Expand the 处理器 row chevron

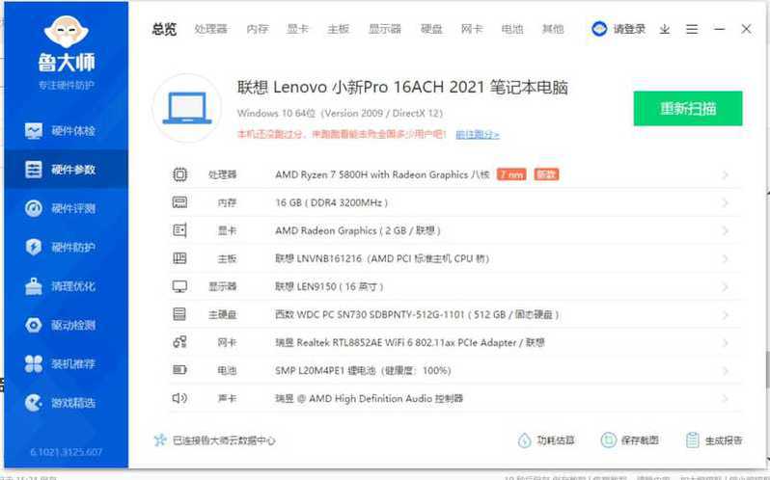click(726, 175)
